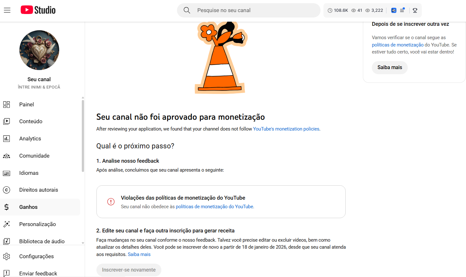This screenshot has width=466, height=277.
Task: Click the trophy icon in top bar
Action: coord(415,10)
